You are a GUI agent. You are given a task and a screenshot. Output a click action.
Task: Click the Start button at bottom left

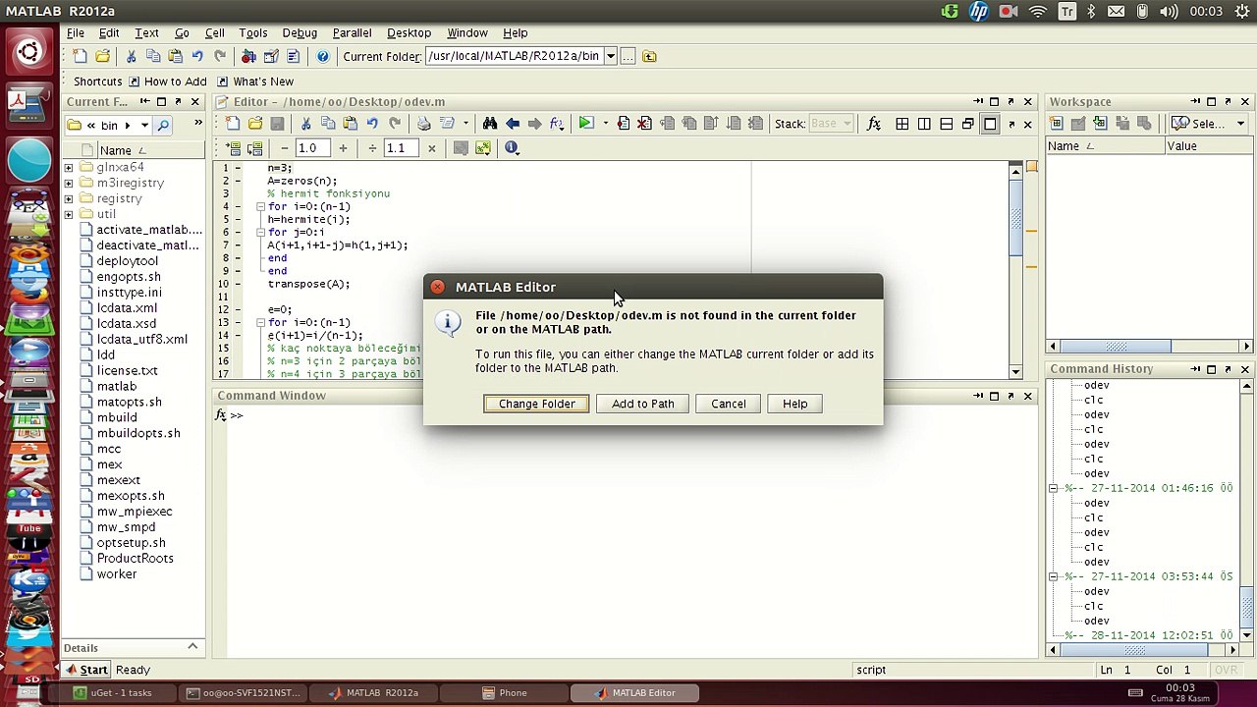click(x=85, y=670)
